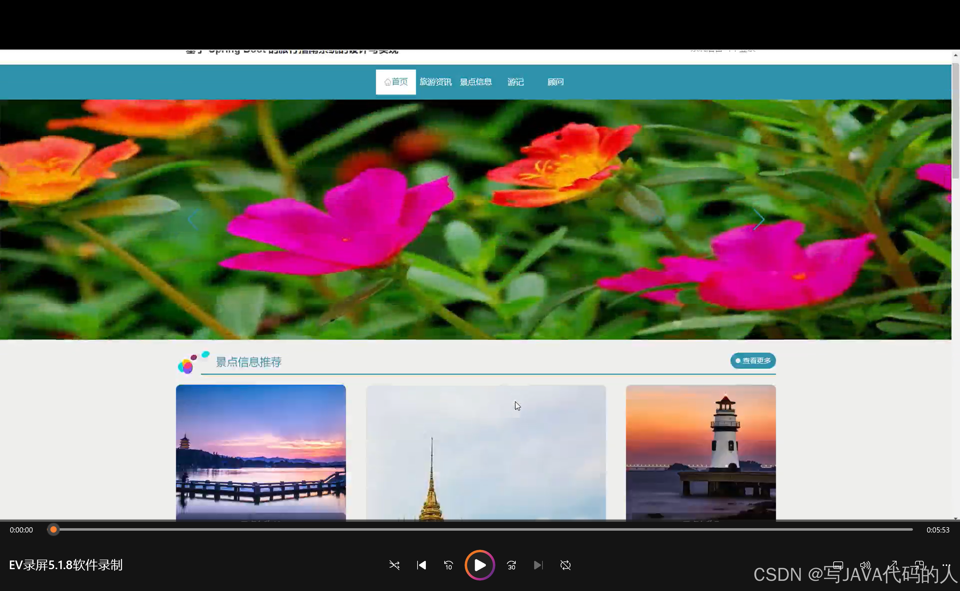
Task: Open closed captions options
Action: pos(838,565)
